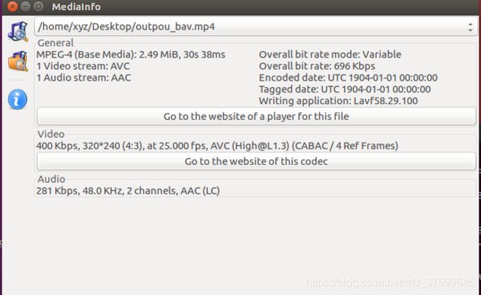Screen dimensions: 481x295
Task: Open the blue About info icon
Action: click(x=18, y=99)
